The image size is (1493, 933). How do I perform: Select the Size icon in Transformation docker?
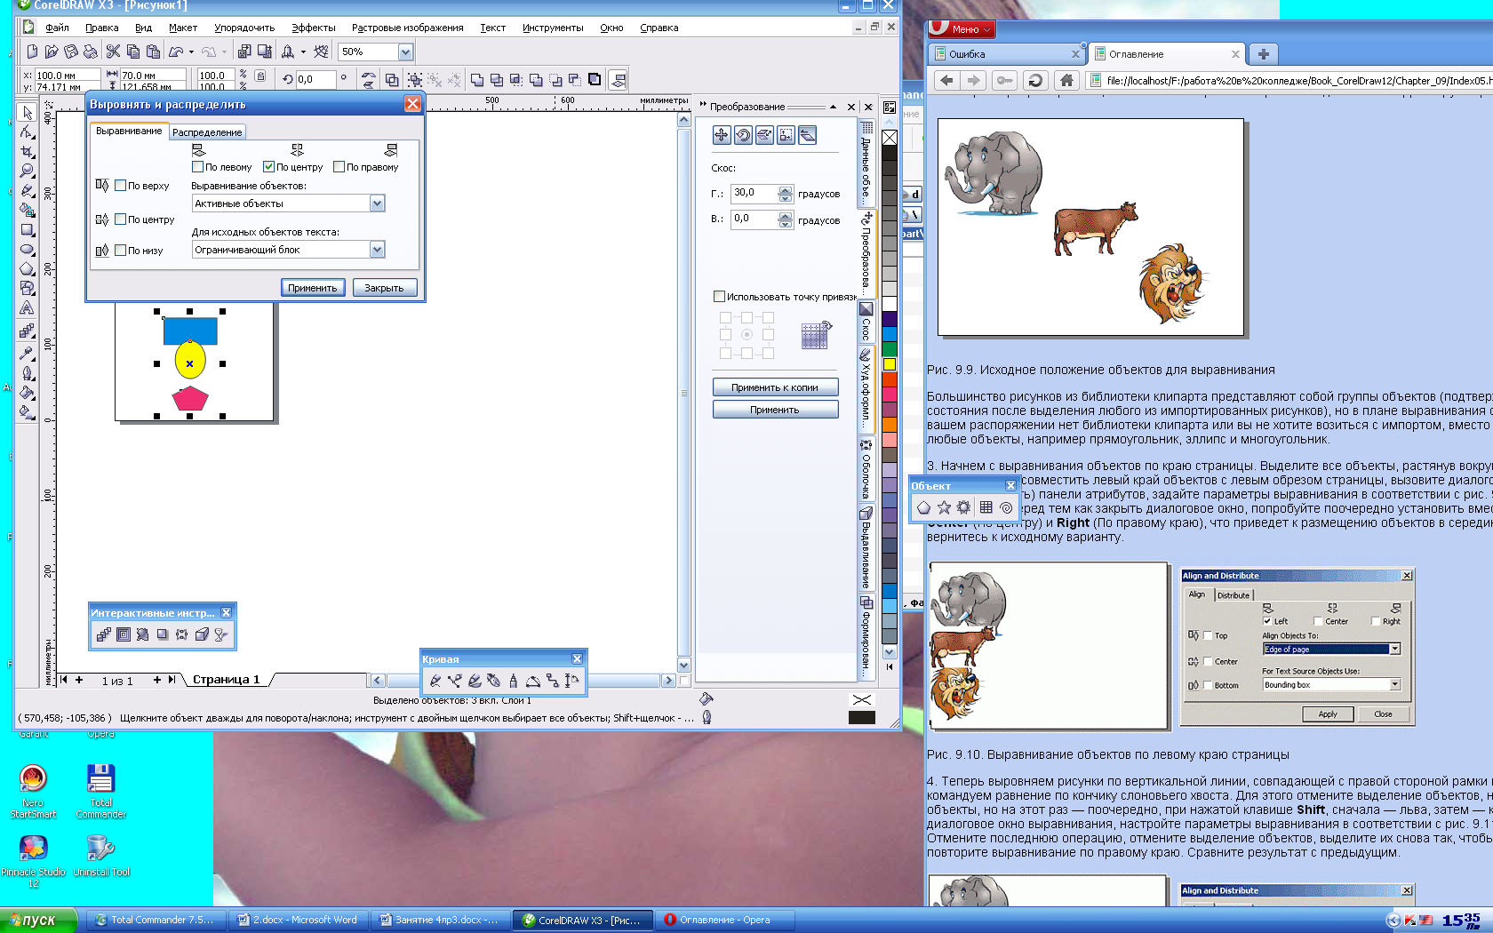[x=786, y=135]
